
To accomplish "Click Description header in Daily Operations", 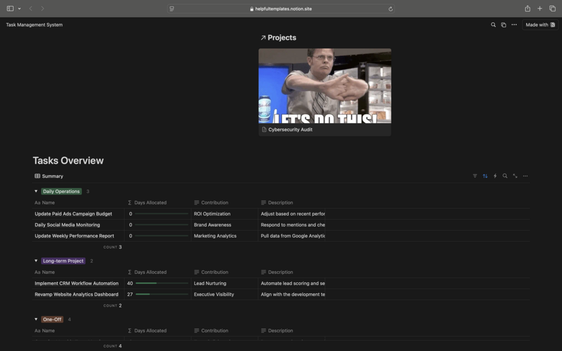I will tap(277, 203).
